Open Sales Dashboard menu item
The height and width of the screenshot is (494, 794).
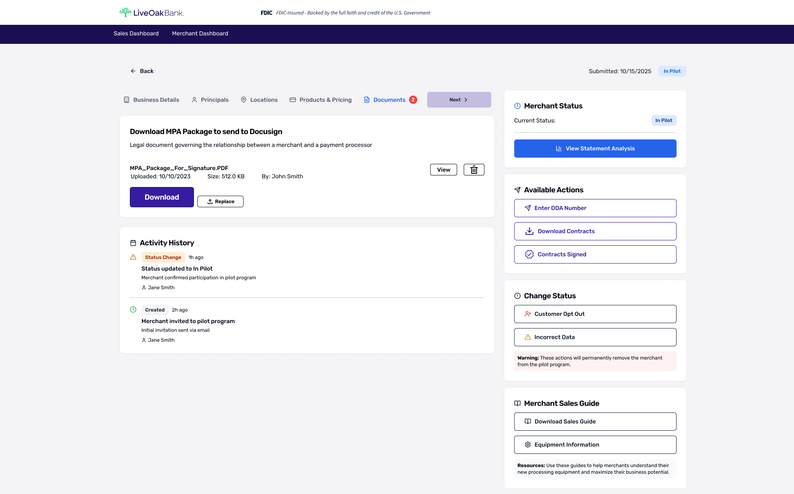[136, 34]
